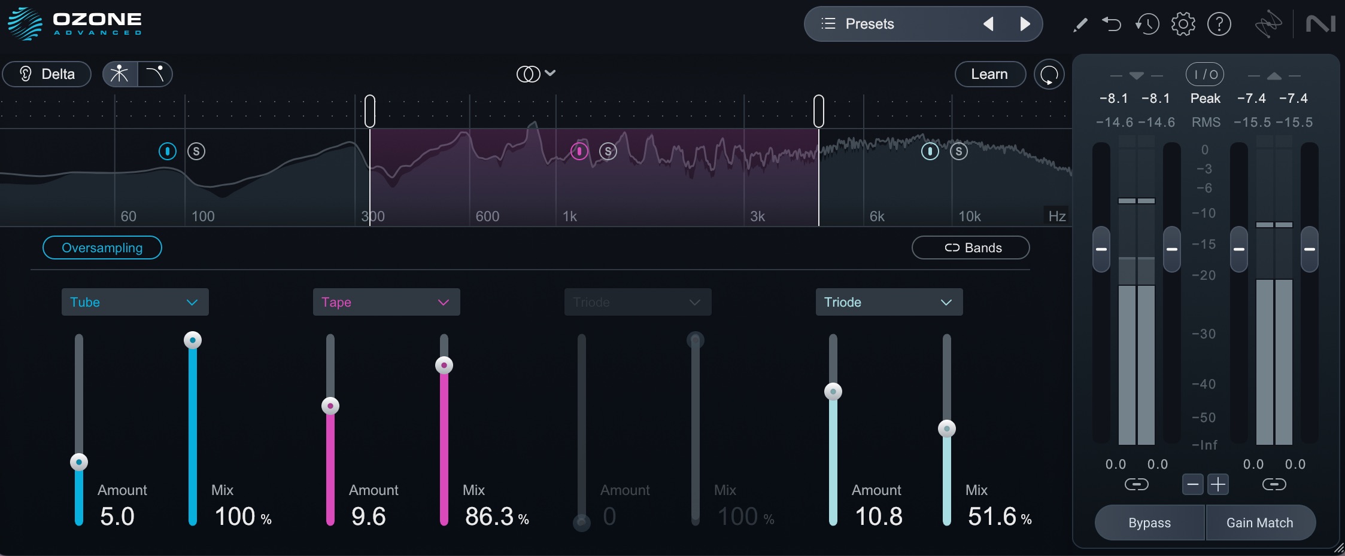The image size is (1345, 556).
Task: Open the Tape mode dropdown
Action: [386, 302]
